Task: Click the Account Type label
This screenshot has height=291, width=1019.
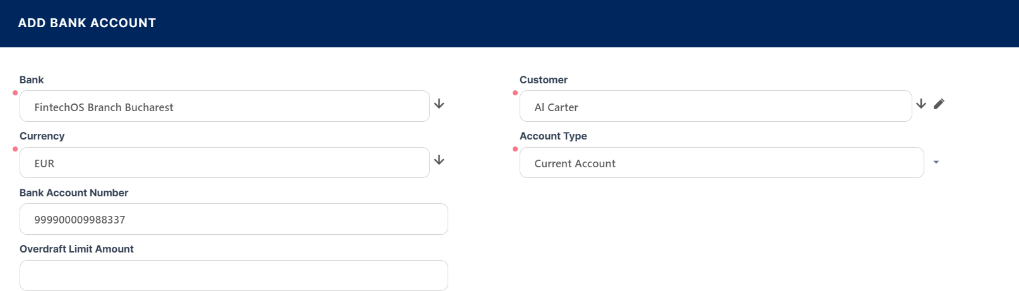Action: (x=553, y=136)
